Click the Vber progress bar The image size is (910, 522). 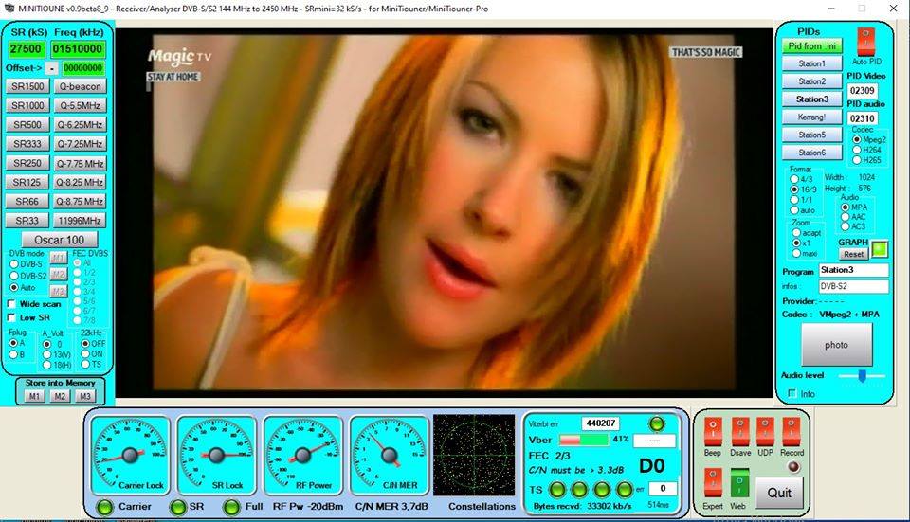pyautogui.click(x=583, y=440)
